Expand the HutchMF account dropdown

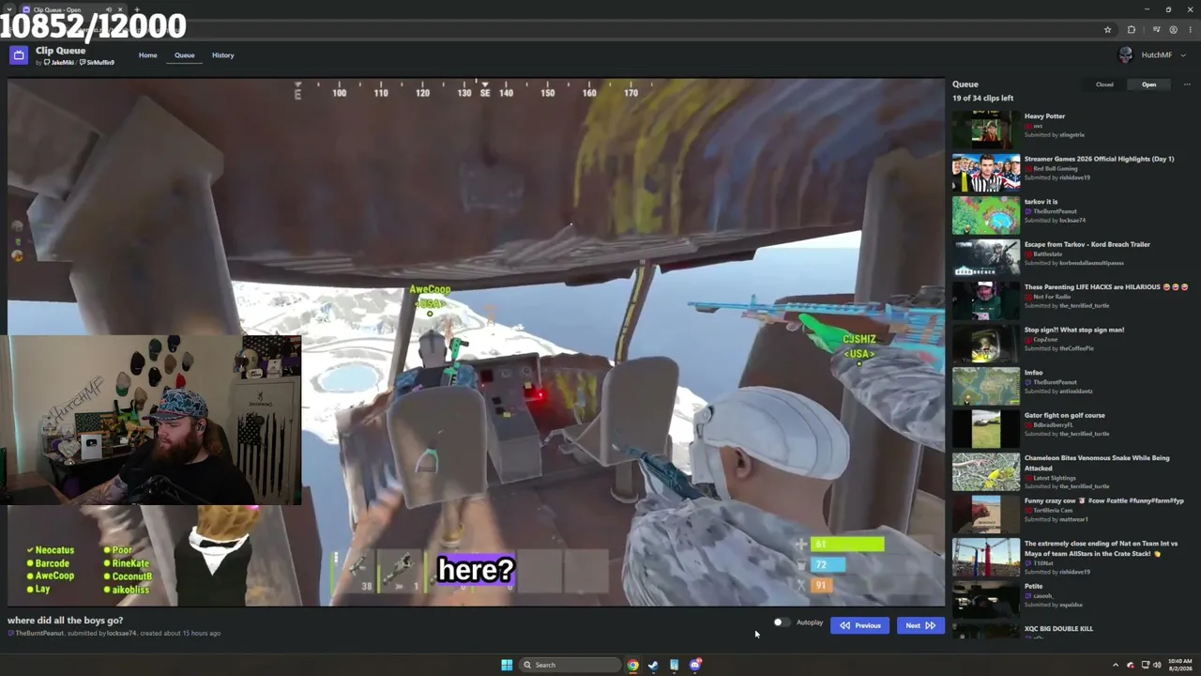coord(1183,55)
